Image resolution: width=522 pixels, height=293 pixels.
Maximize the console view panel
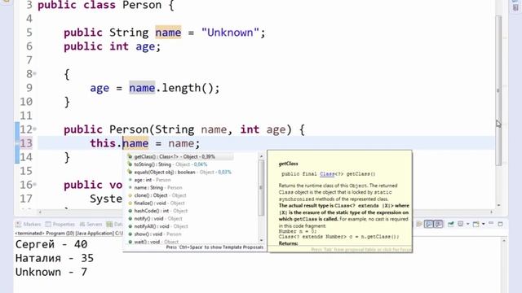(500, 224)
